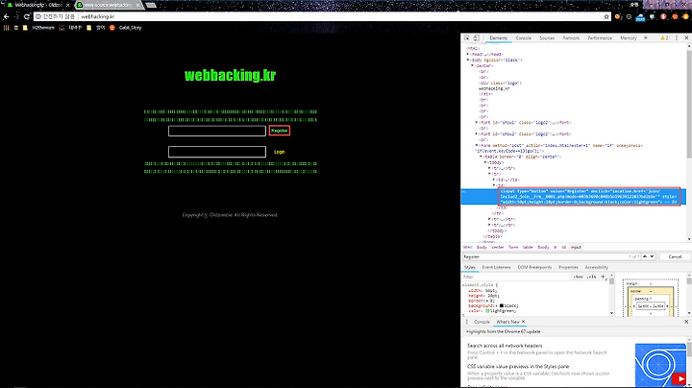Select the highlighted input Register element

coord(589,197)
